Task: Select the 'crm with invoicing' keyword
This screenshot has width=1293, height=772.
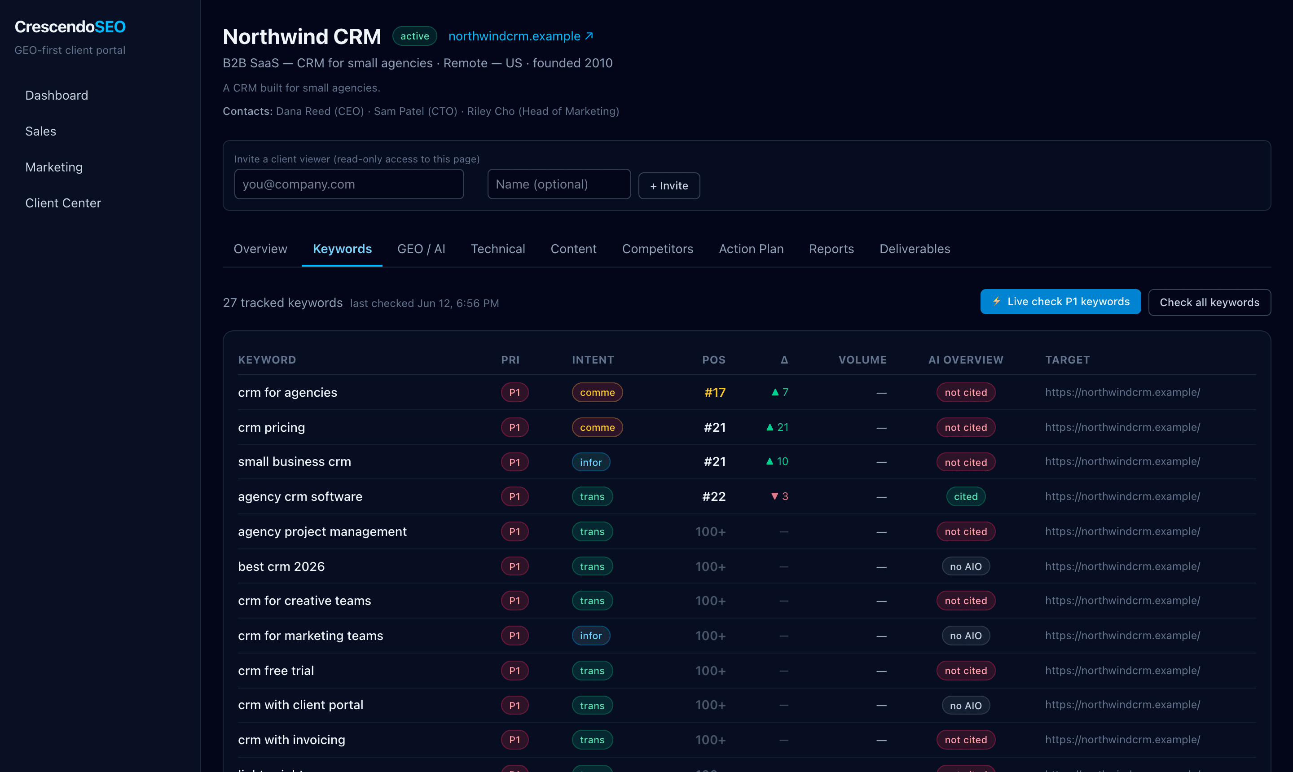Action: coord(291,739)
